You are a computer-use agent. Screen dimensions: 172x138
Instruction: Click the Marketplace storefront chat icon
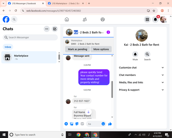coord(7,57)
